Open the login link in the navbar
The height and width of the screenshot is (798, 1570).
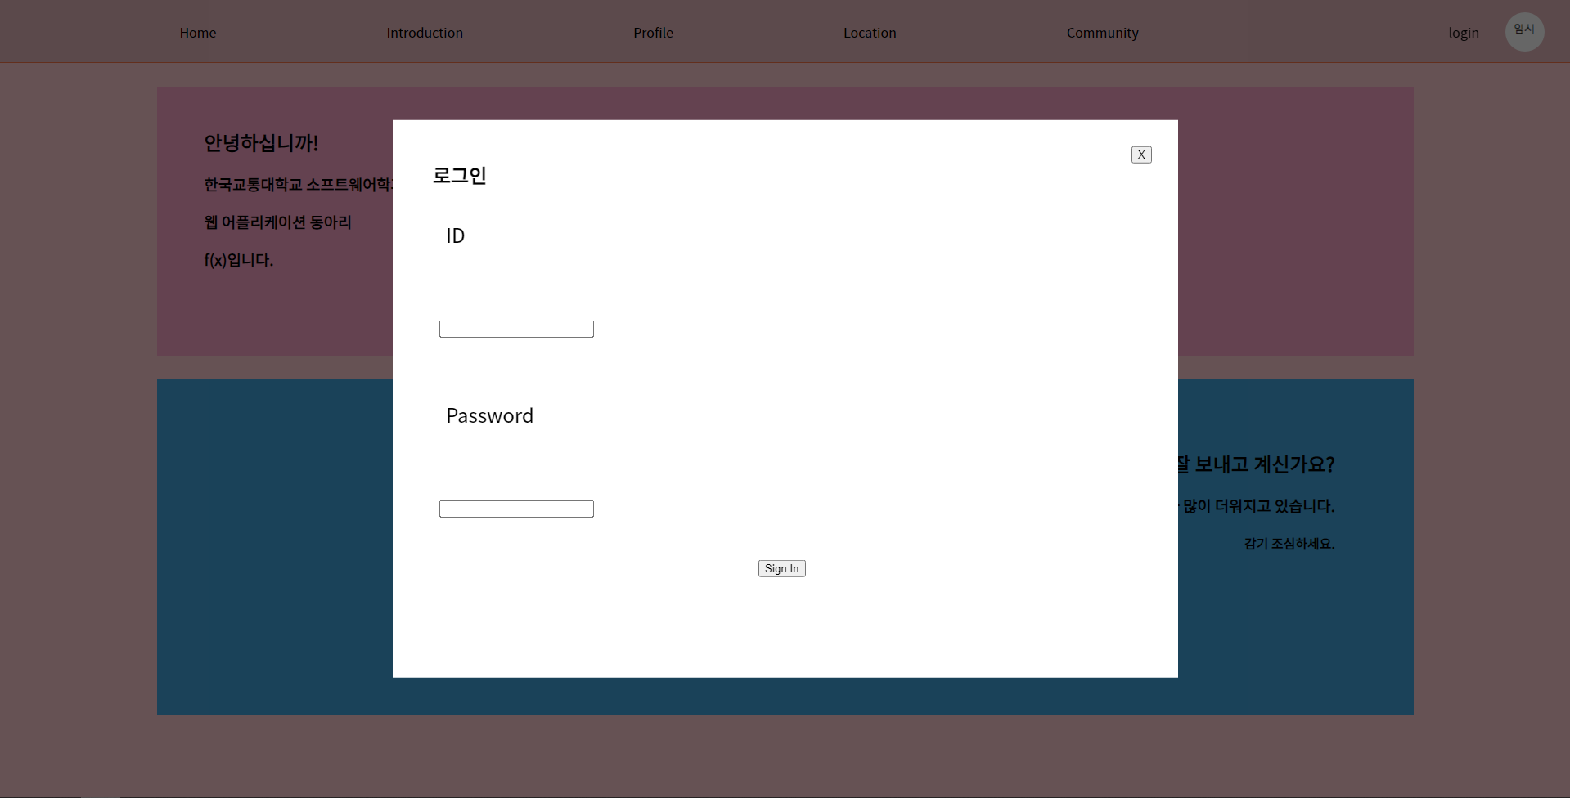pos(1463,33)
